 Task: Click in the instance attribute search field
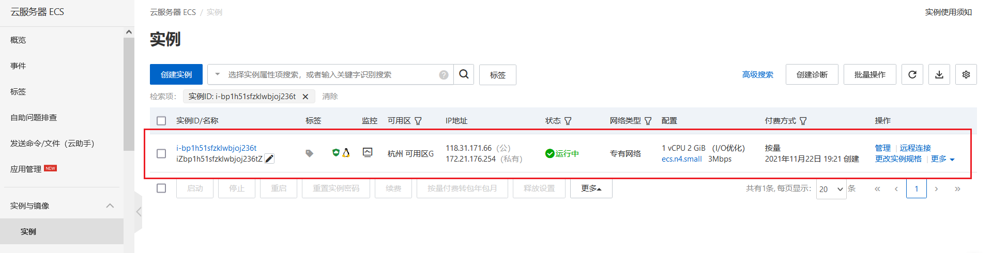point(331,75)
